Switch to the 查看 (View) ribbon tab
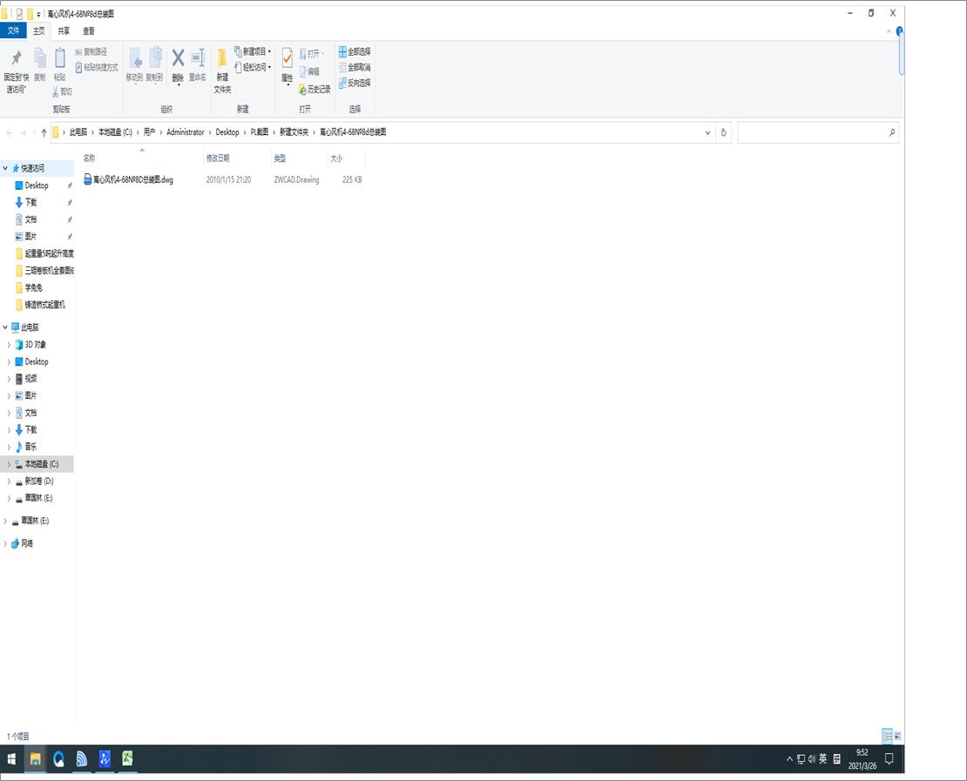 tap(88, 30)
